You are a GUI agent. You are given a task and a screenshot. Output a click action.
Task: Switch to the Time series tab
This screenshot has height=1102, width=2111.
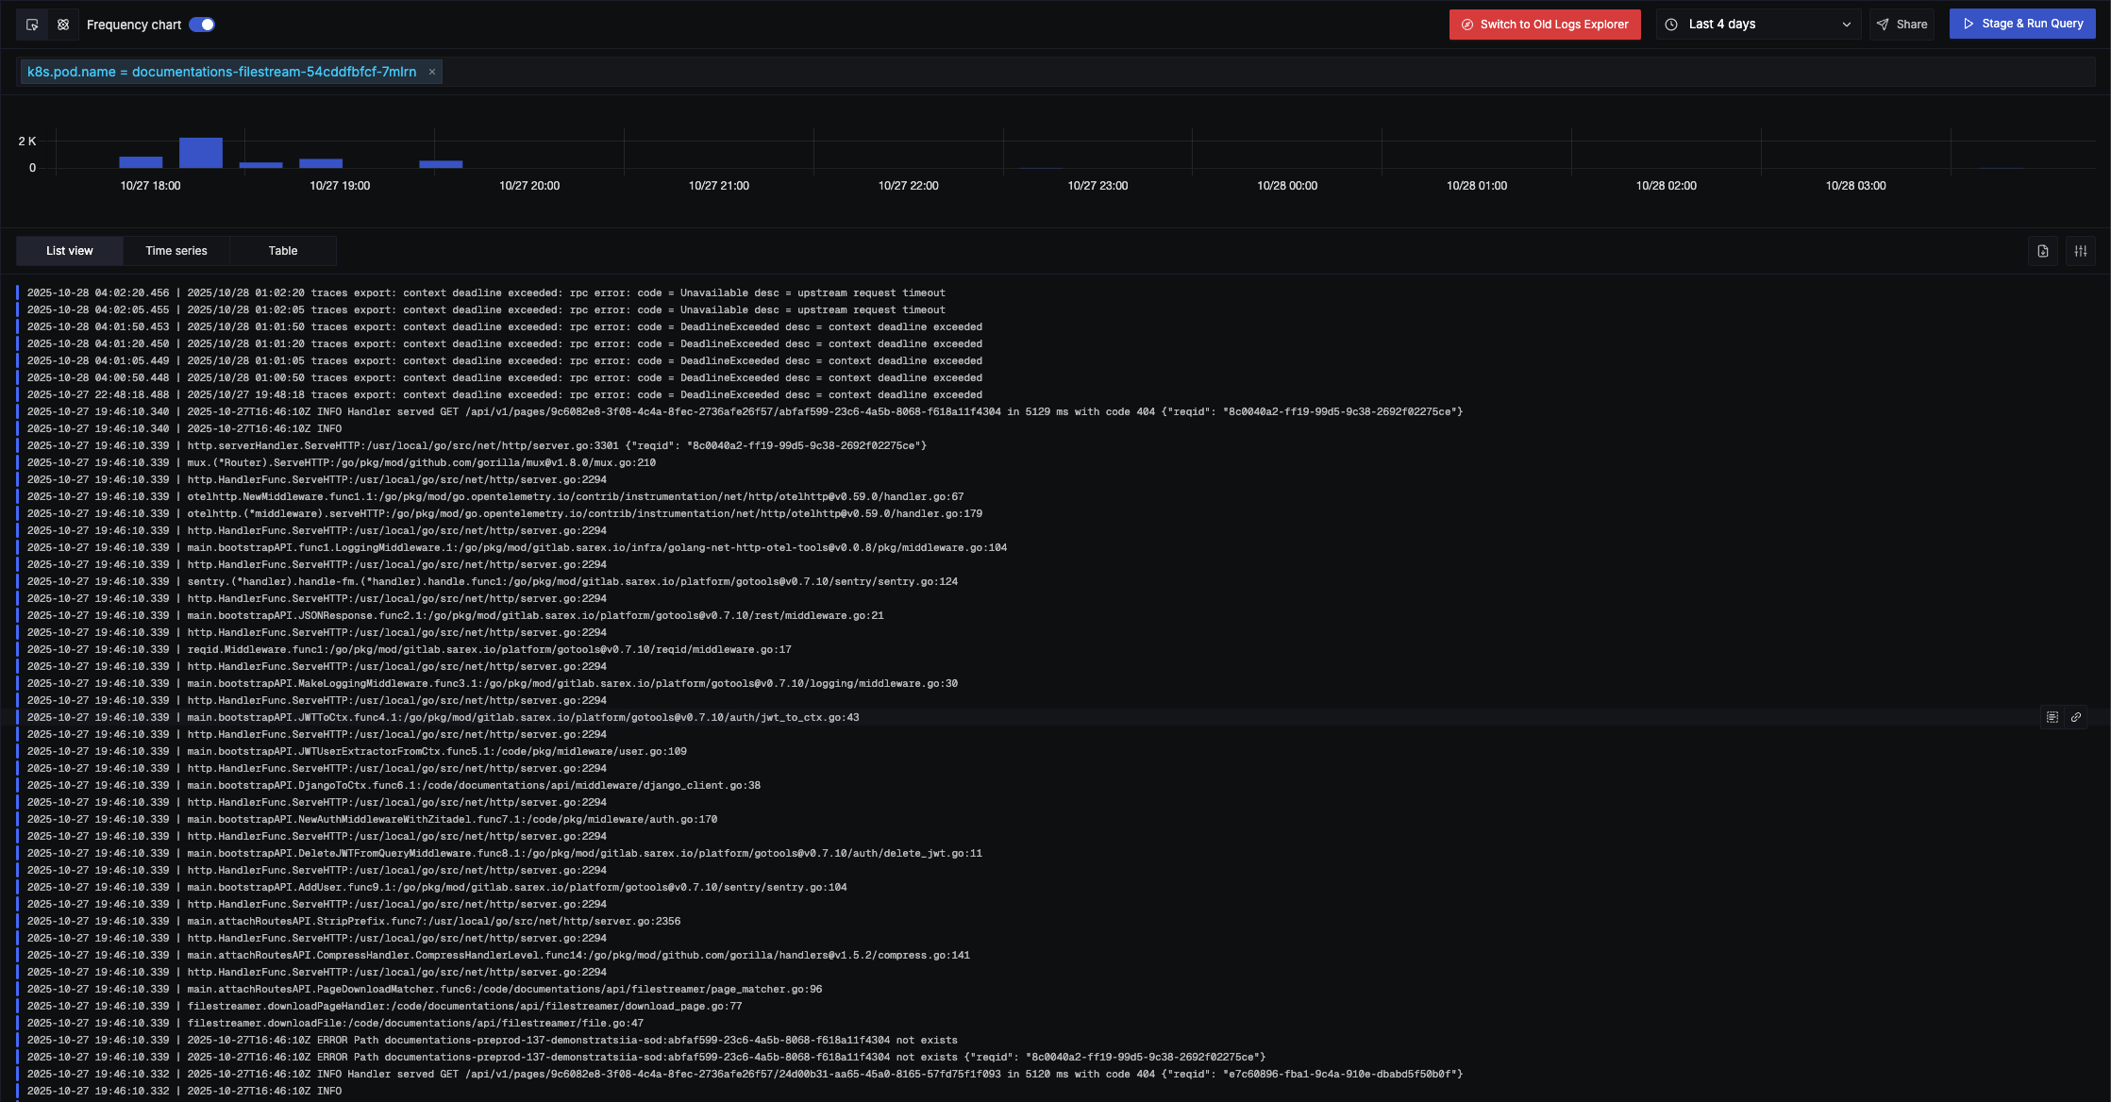[x=176, y=251]
